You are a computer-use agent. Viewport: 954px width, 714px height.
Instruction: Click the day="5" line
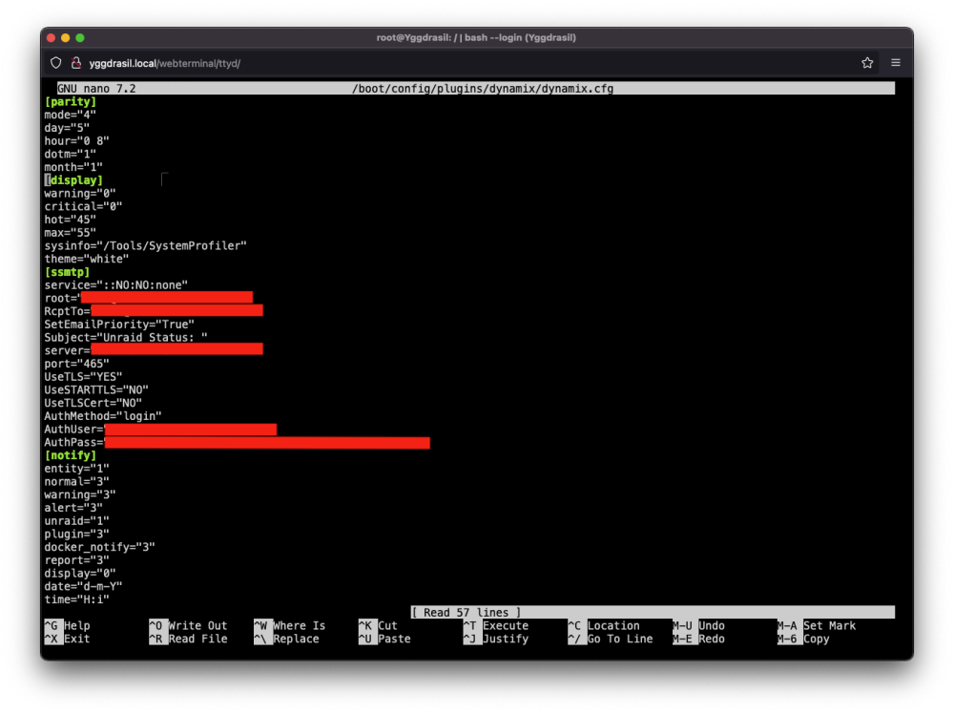[x=67, y=128]
